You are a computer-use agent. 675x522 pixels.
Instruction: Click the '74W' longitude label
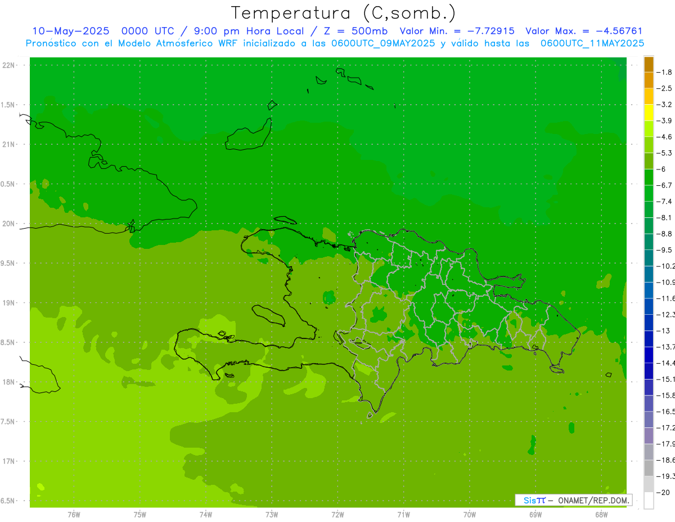[x=205, y=515]
